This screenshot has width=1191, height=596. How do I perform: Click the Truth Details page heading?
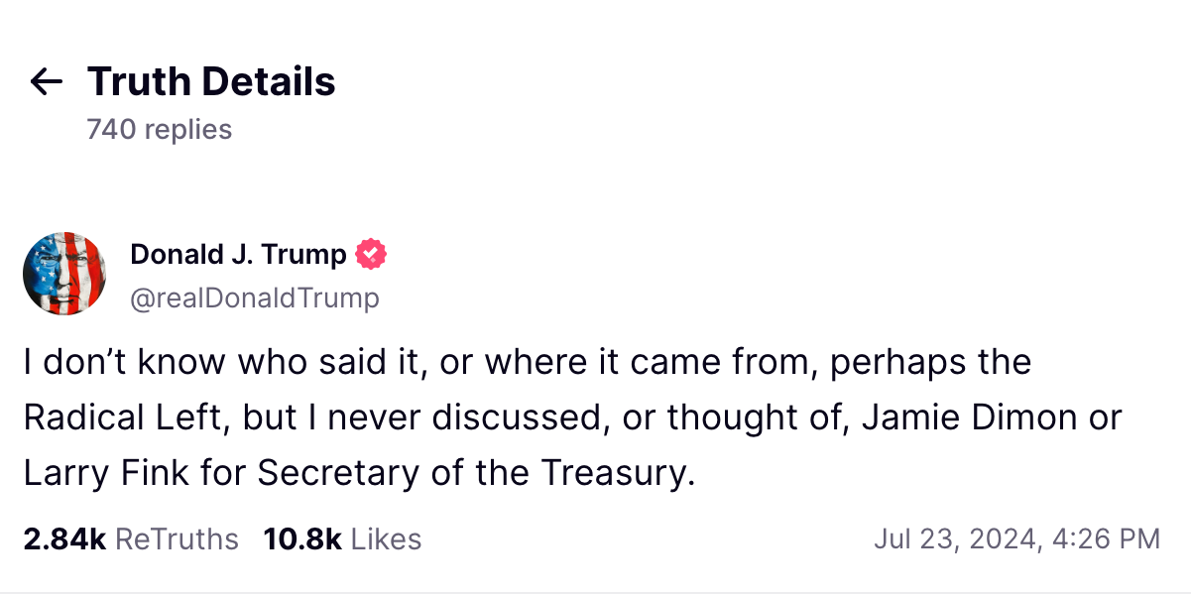click(211, 80)
